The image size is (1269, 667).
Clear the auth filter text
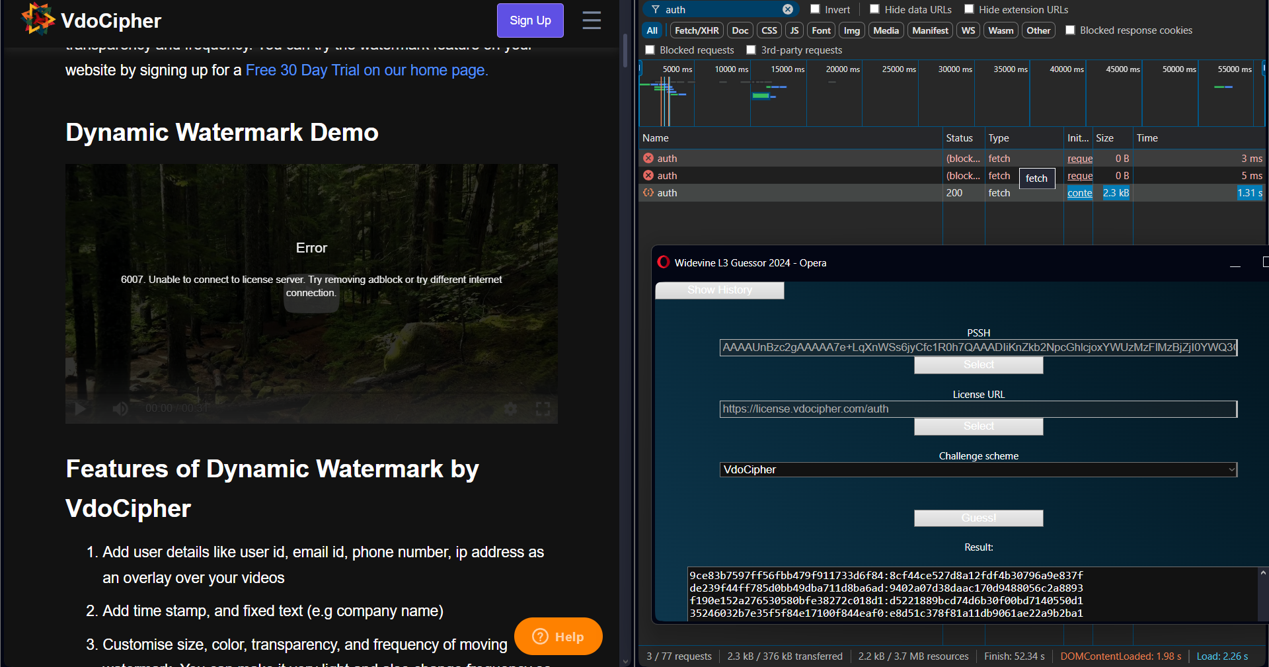pos(788,9)
